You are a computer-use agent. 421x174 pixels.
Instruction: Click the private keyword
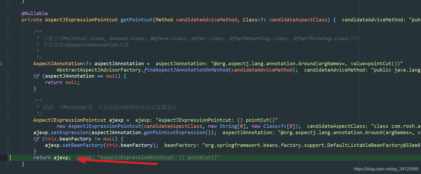[x=32, y=20]
